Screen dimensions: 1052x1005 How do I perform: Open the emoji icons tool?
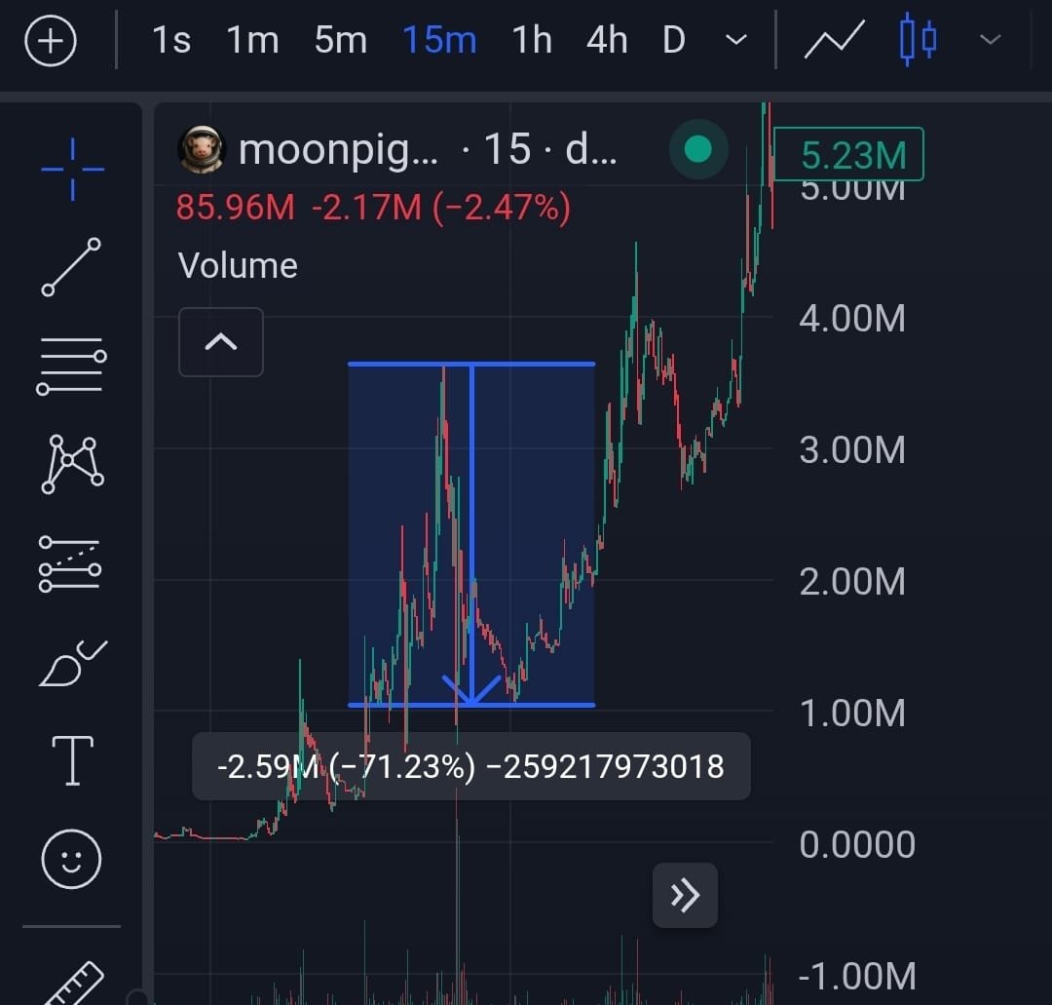pos(71,860)
